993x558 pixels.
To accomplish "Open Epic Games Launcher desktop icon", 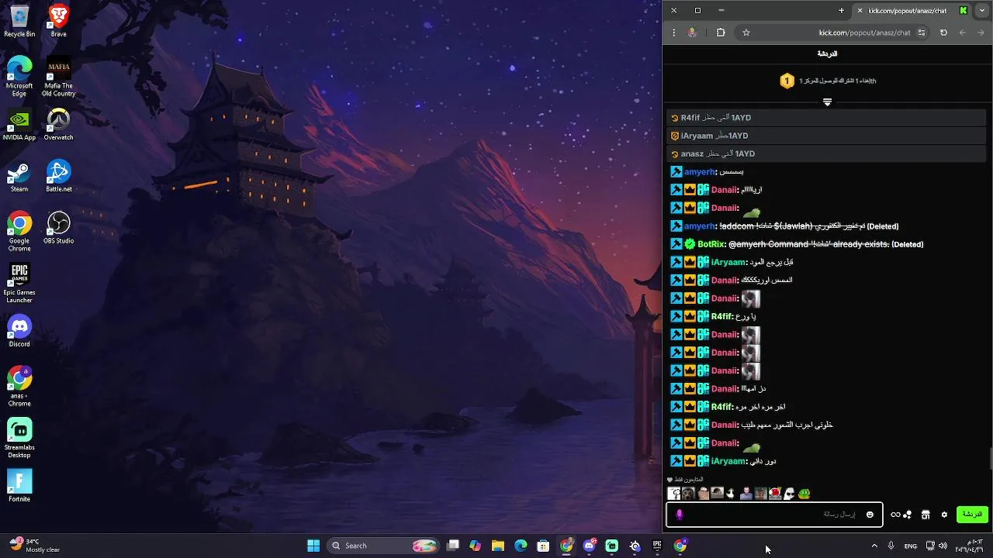I will (19, 284).
